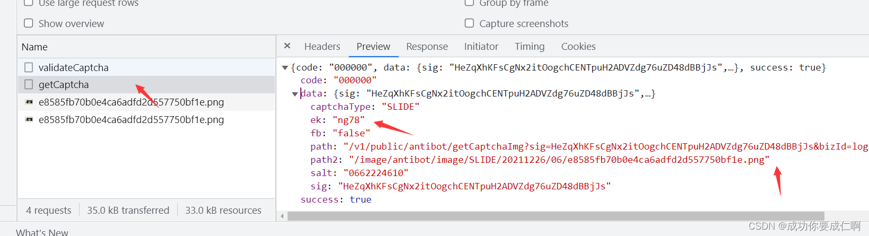Close the request details panel
This screenshot has height=236, width=869.
(287, 46)
